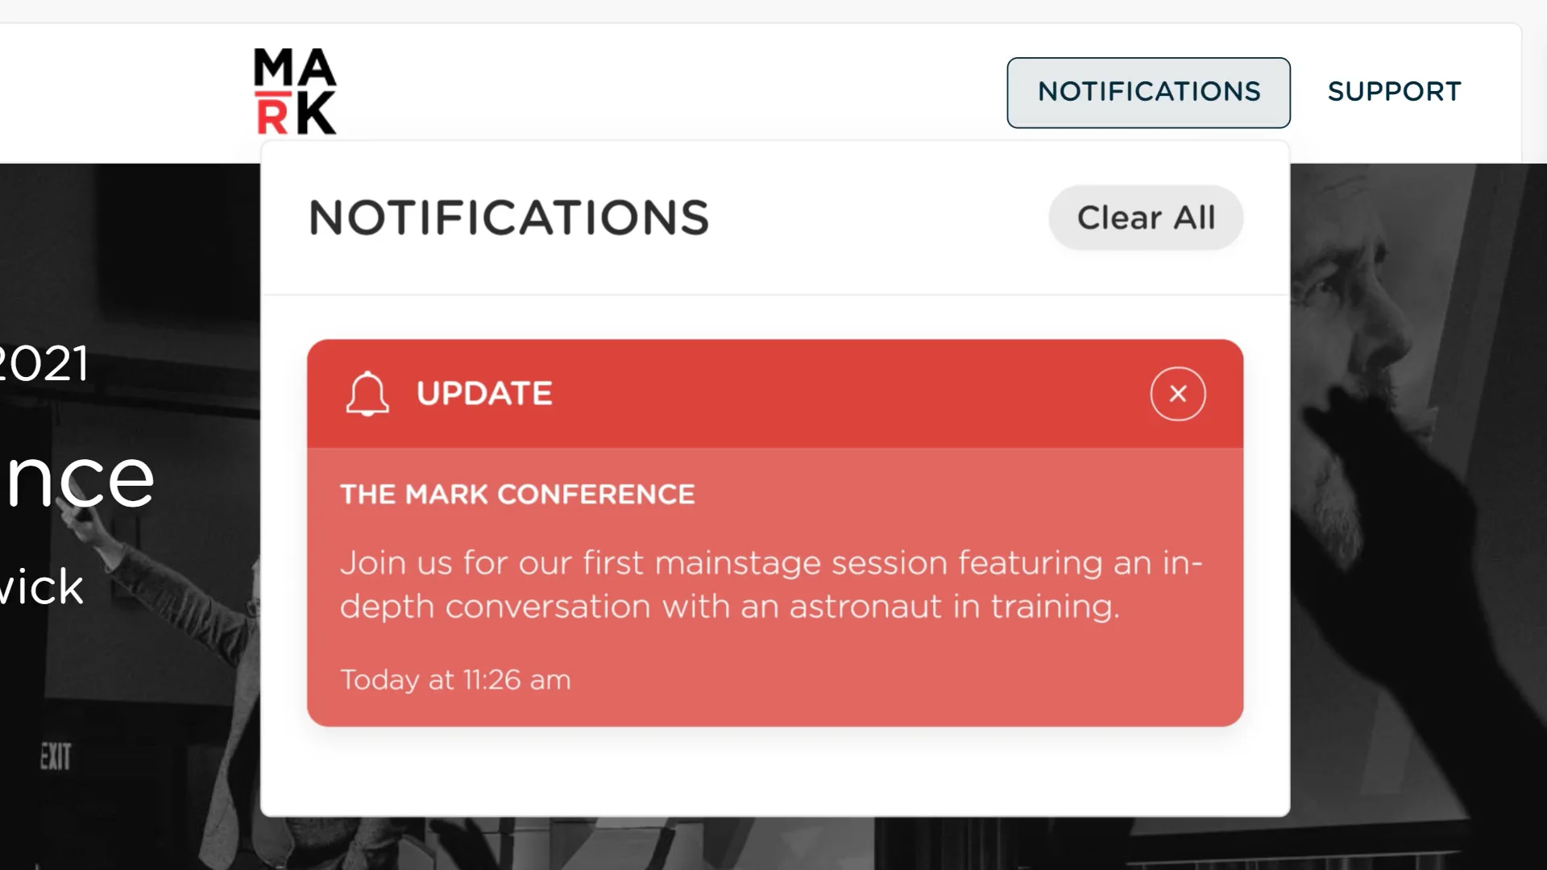Click the UPDATE label in the card header
This screenshot has height=870, width=1547.
tap(484, 394)
